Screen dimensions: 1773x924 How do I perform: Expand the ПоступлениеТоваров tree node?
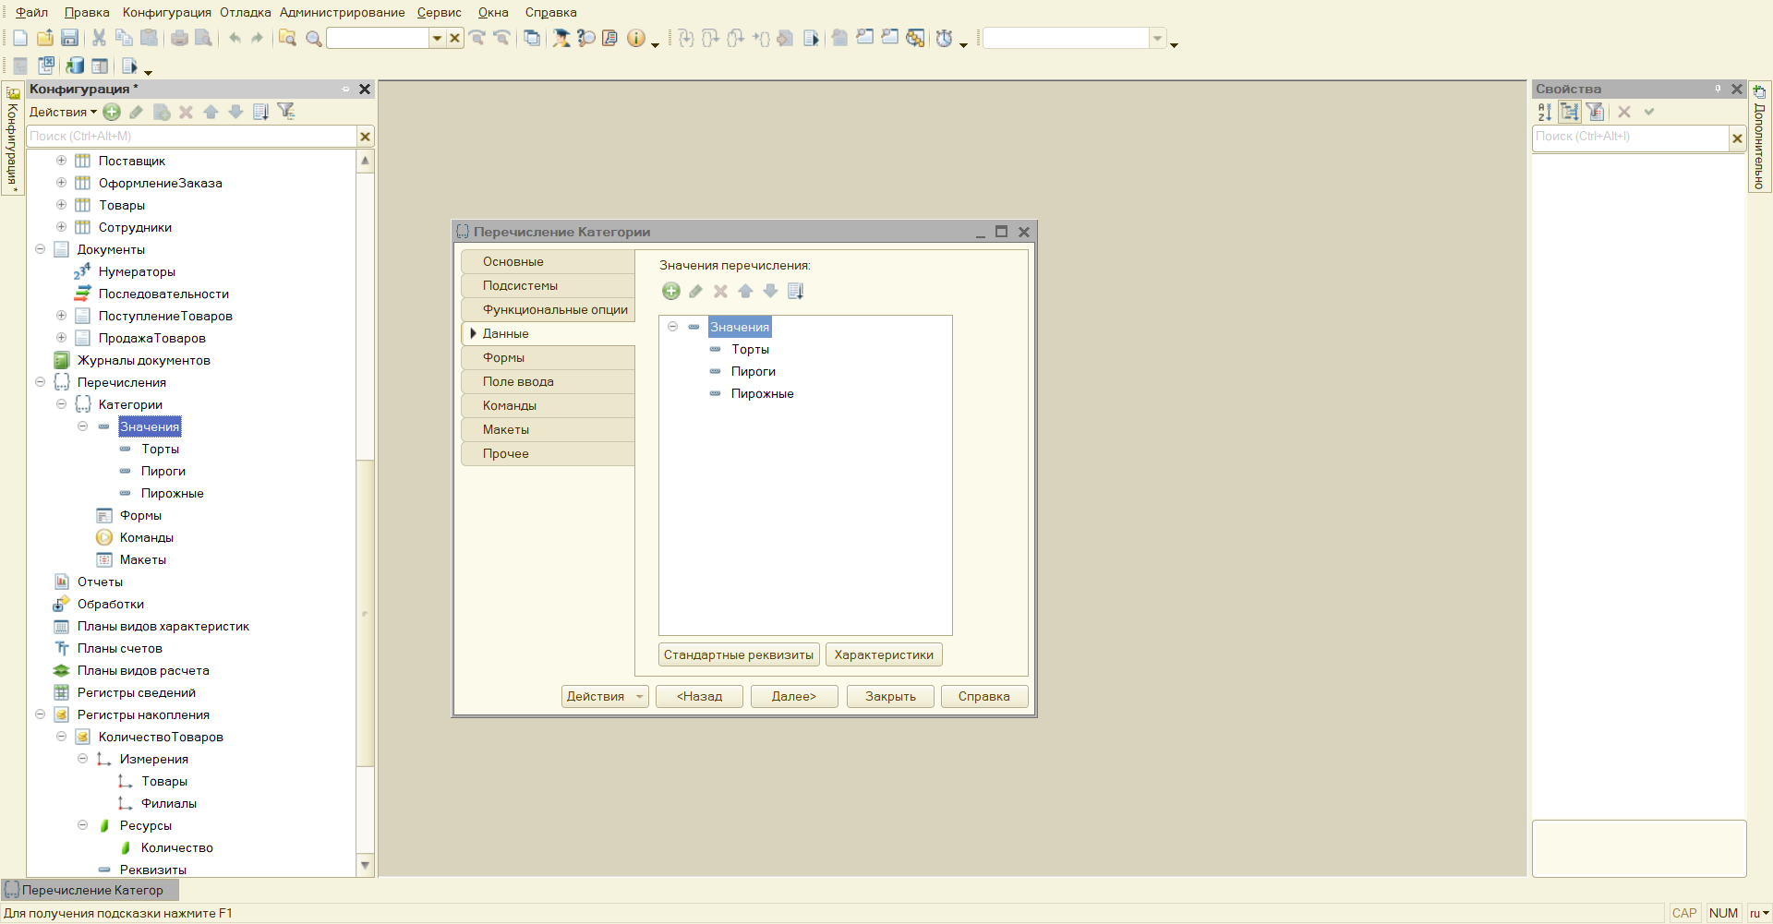(61, 316)
